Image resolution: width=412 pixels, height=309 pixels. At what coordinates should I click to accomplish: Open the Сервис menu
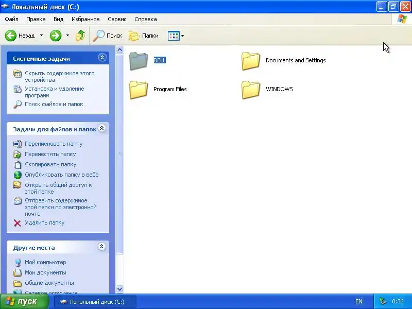[x=117, y=19]
